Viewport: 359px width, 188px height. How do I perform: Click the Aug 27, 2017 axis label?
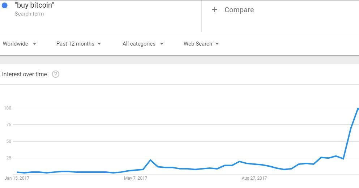click(x=254, y=178)
